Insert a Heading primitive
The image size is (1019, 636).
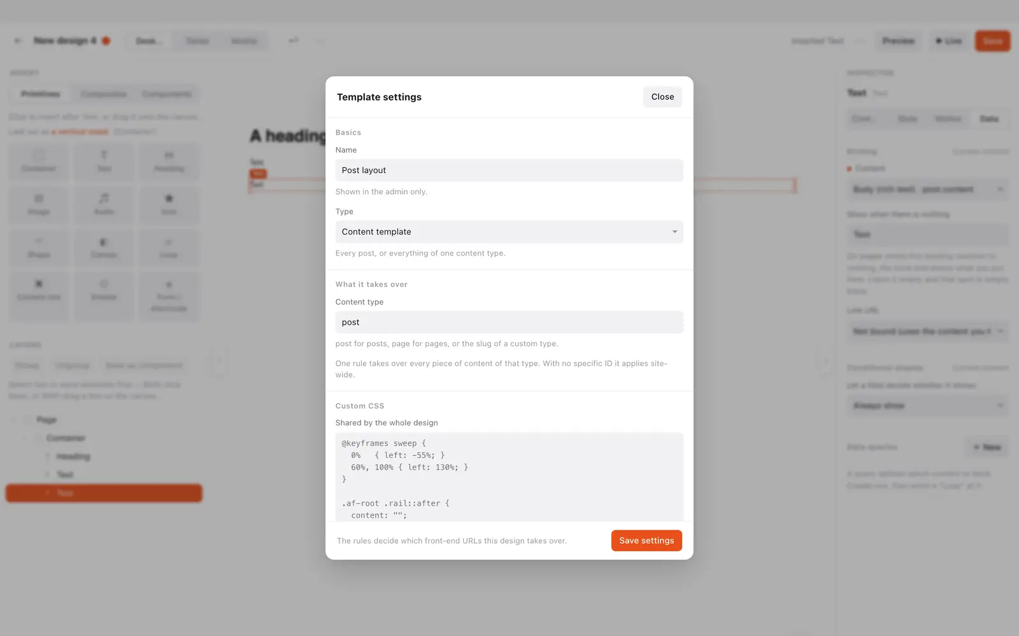169,162
